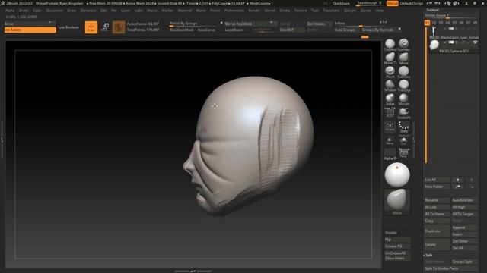Click the Duplicate subtool button
The width and height of the screenshot is (487, 273).
(x=437, y=231)
